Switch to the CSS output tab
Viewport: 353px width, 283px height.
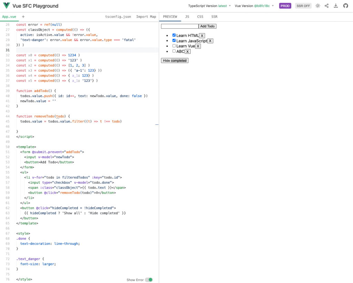point(200,17)
